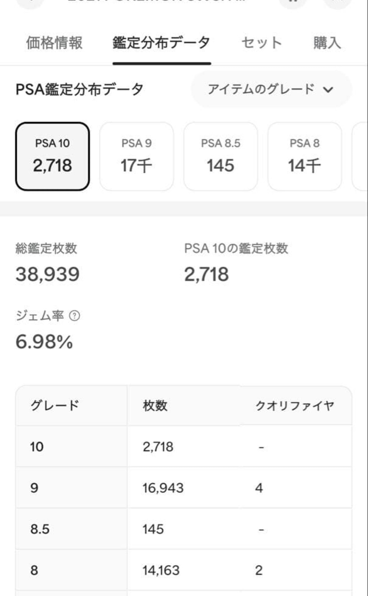Pick the PSA 8 grade card
Viewport: 368px width, 596px height.
[305, 156]
